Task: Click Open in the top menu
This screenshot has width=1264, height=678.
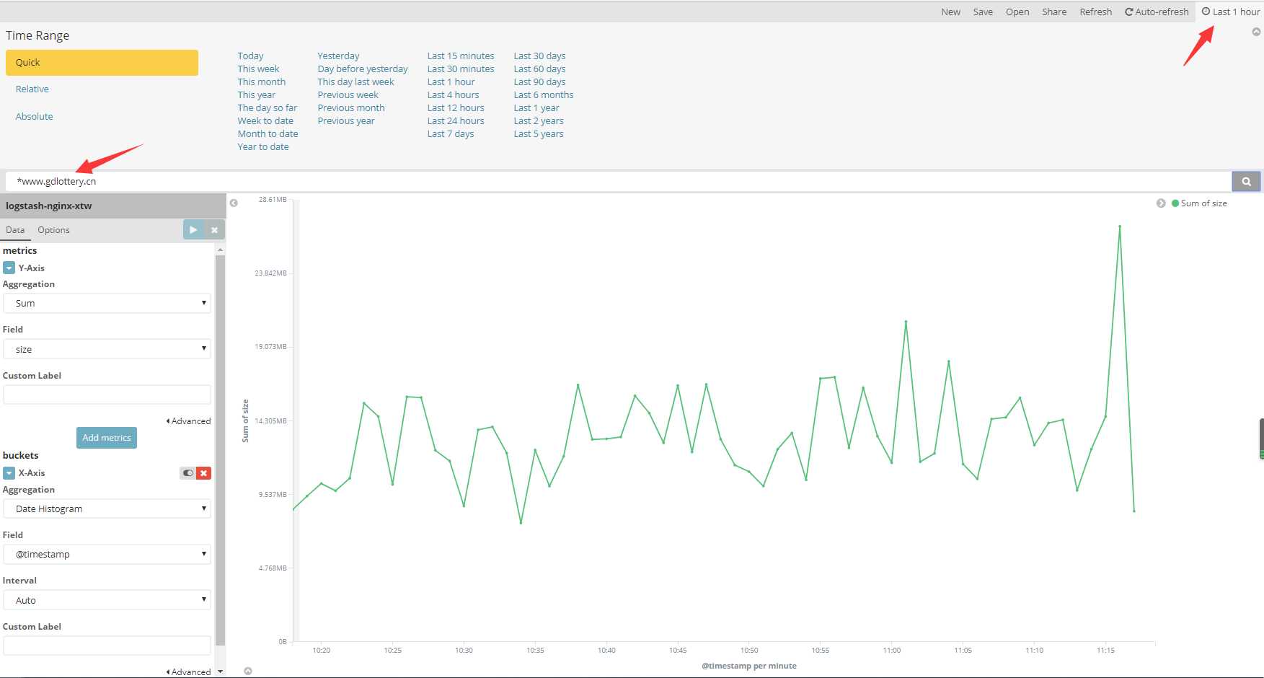Action: click(1017, 12)
